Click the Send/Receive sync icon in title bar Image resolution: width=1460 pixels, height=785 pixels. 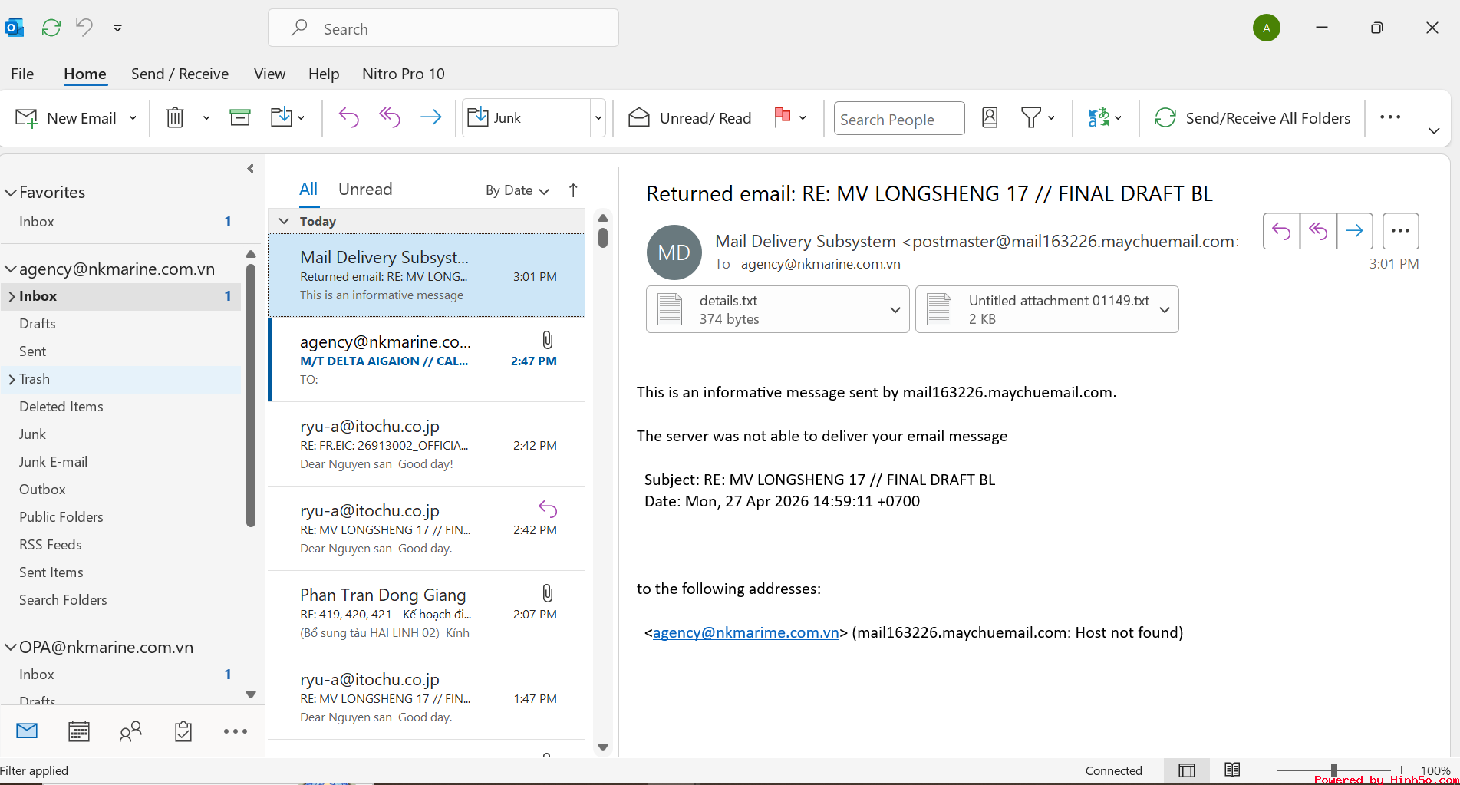pyautogui.click(x=51, y=28)
